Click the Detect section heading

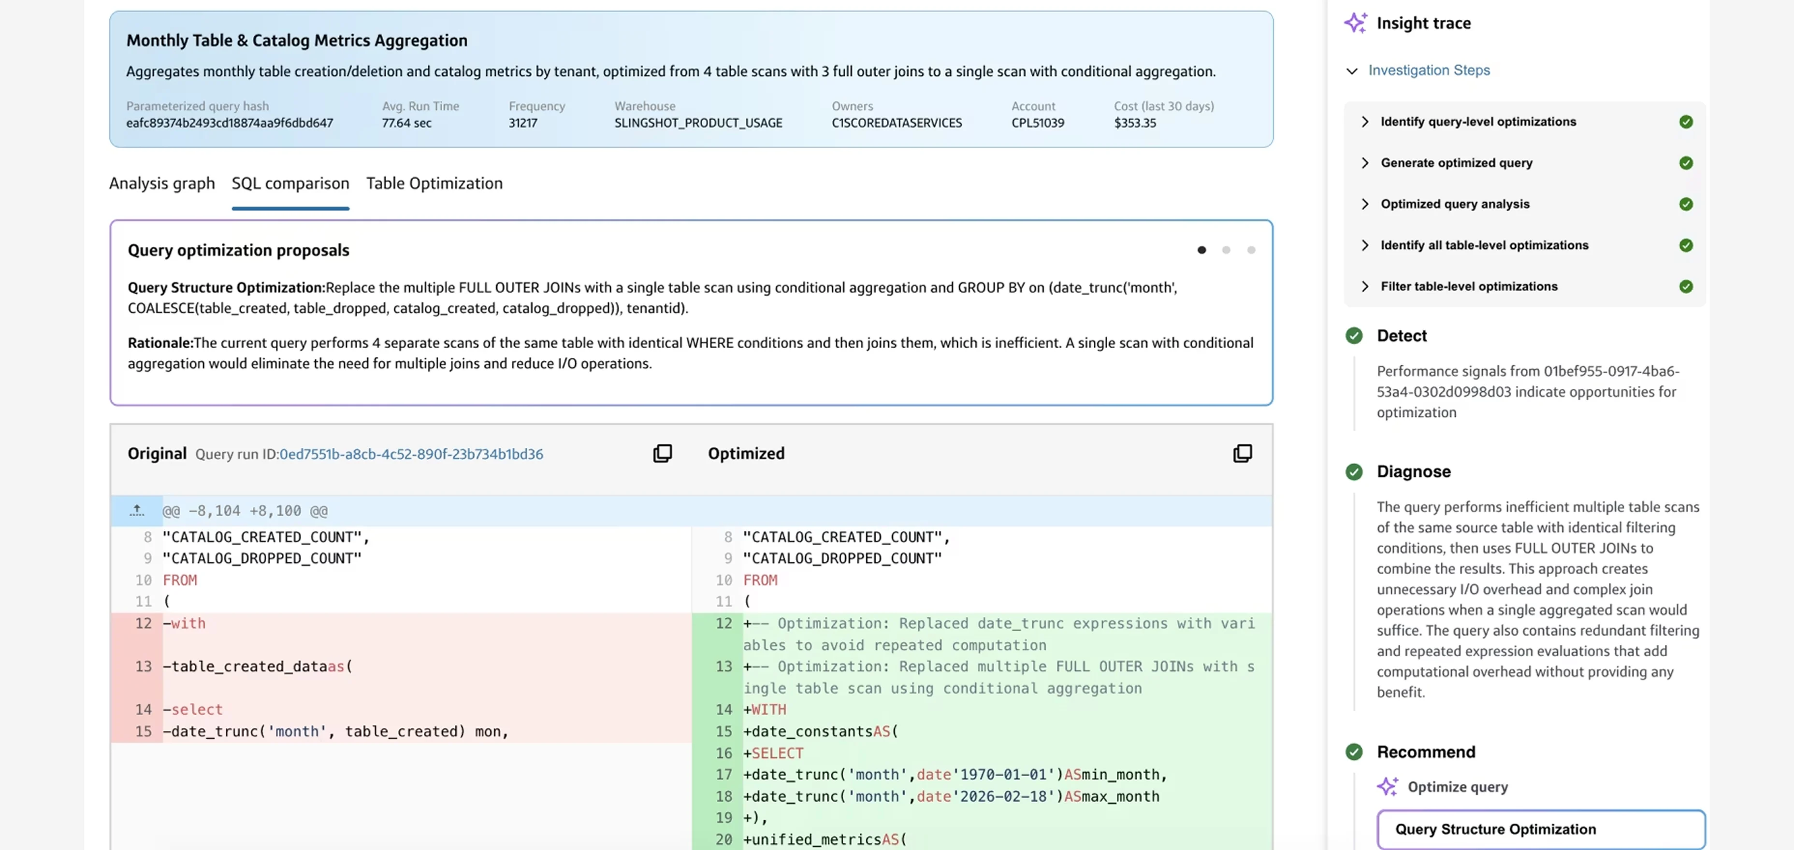pyautogui.click(x=1401, y=336)
